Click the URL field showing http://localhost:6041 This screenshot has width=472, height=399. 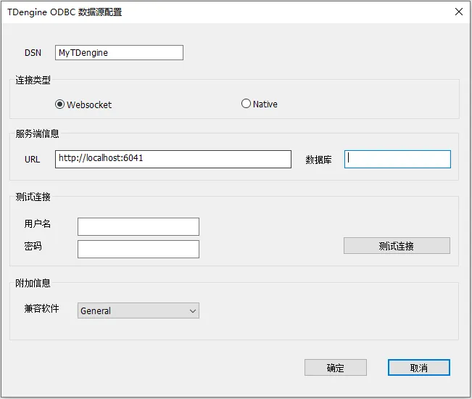click(173, 159)
